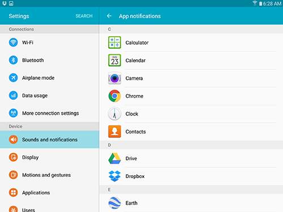Select Applications settings entry

49,193
